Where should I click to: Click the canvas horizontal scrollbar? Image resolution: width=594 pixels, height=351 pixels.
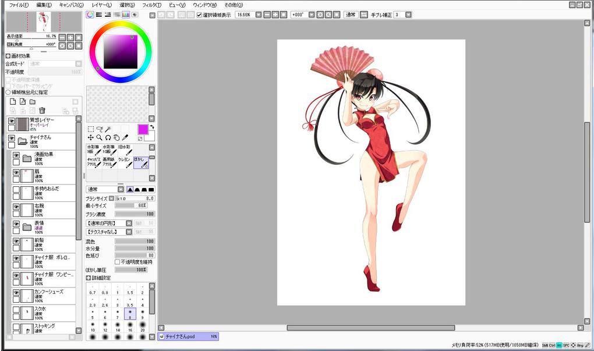(x=370, y=328)
